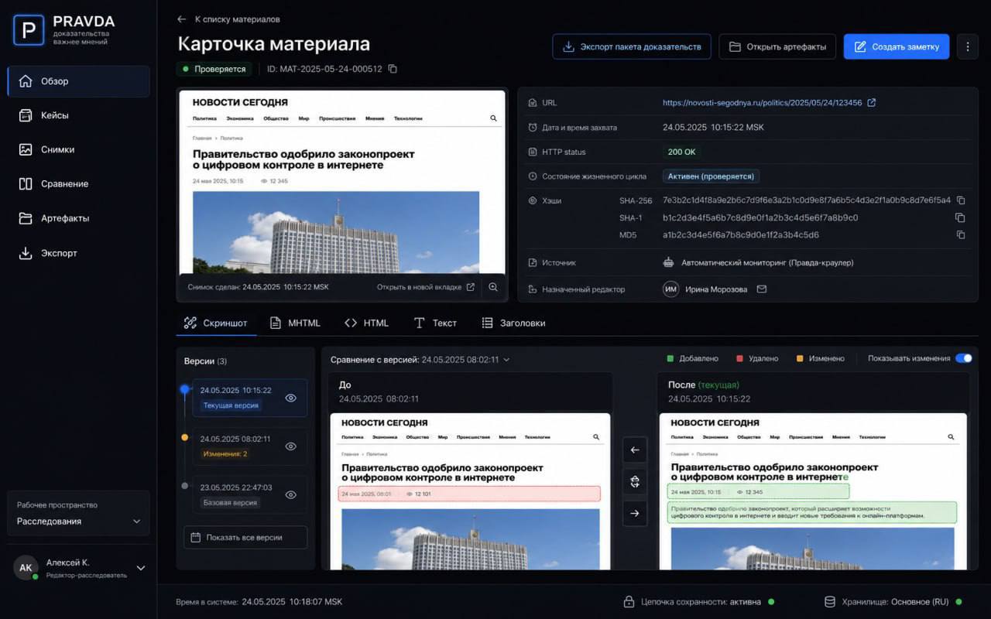Click the sync scroll icon between comparison panes
The height and width of the screenshot is (619, 991).
click(635, 481)
